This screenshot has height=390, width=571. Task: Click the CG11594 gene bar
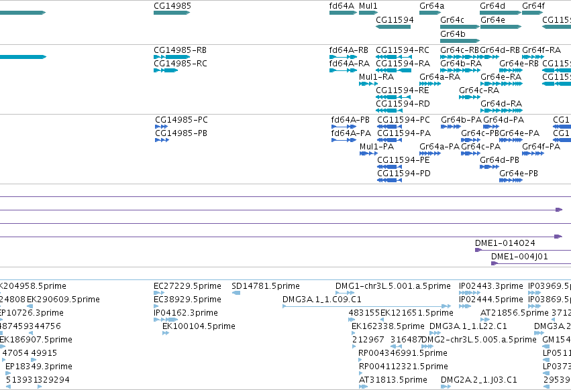pyautogui.click(x=393, y=27)
